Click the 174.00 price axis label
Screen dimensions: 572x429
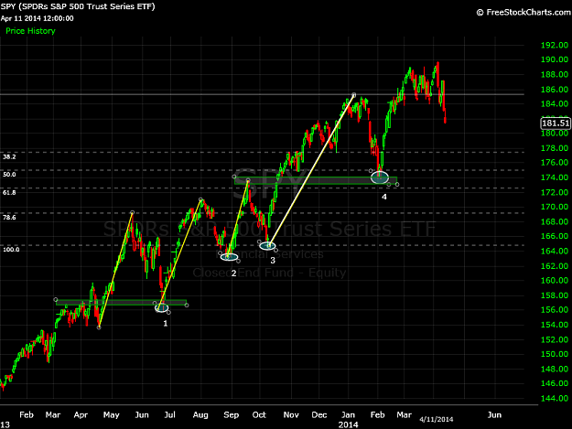554,177
